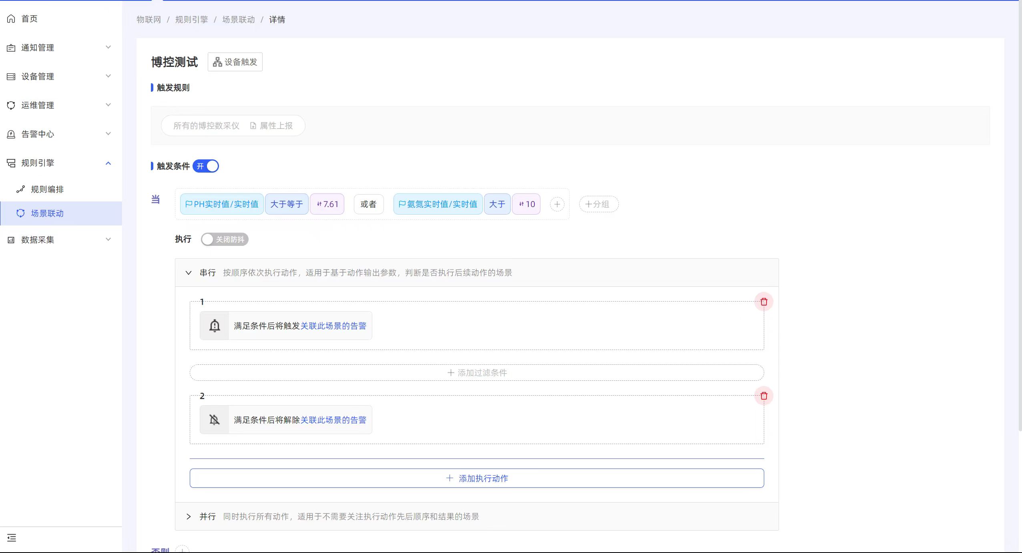Delete action 1 with trash icon

pos(764,302)
